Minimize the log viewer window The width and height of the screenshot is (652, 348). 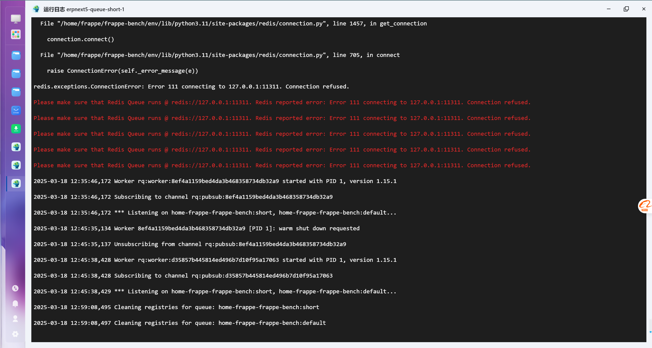tap(609, 9)
